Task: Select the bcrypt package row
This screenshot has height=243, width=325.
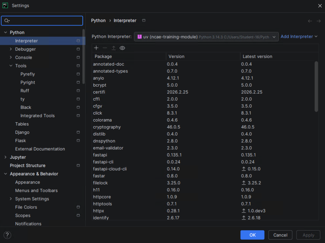Action: [203, 85]
